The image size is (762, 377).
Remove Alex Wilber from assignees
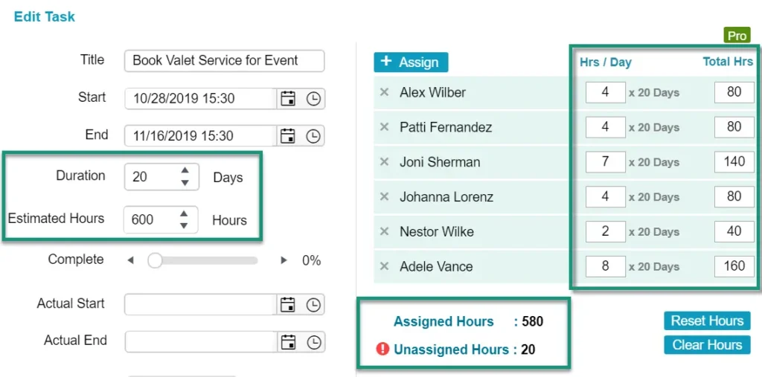click(x=385, y=92)
